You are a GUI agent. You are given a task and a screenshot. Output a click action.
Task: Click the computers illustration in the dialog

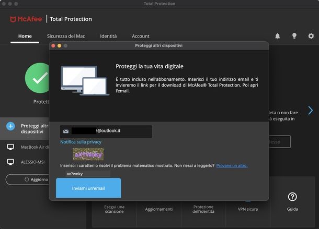point(85,80)
